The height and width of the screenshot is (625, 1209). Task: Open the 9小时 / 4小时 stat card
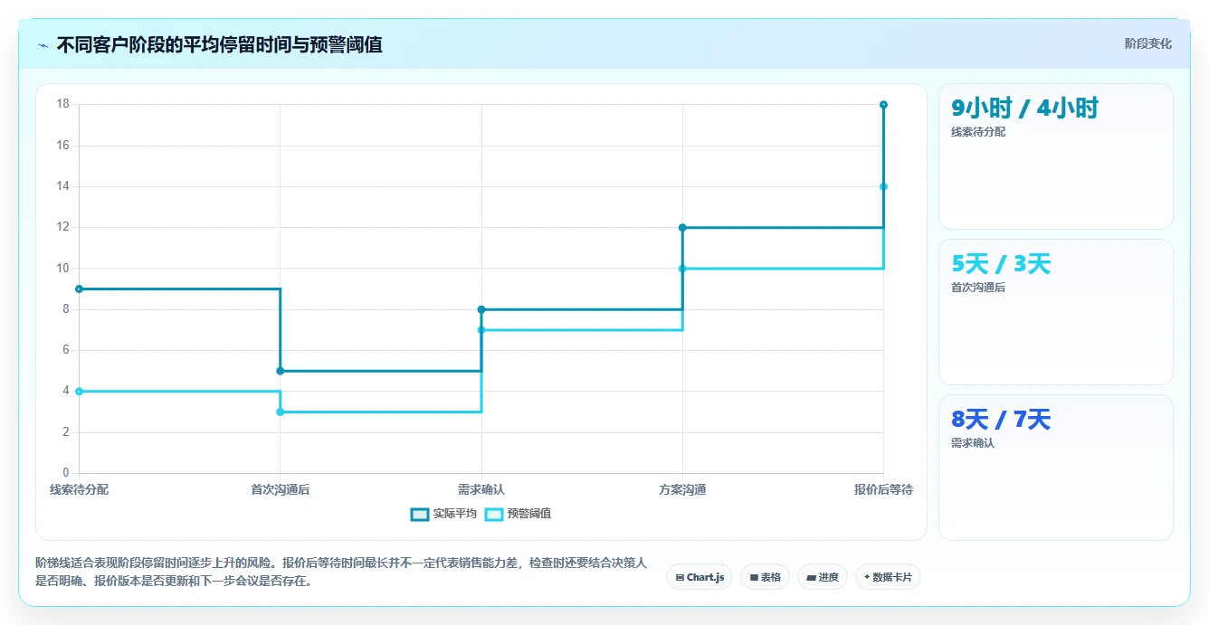pos(1056,156)
